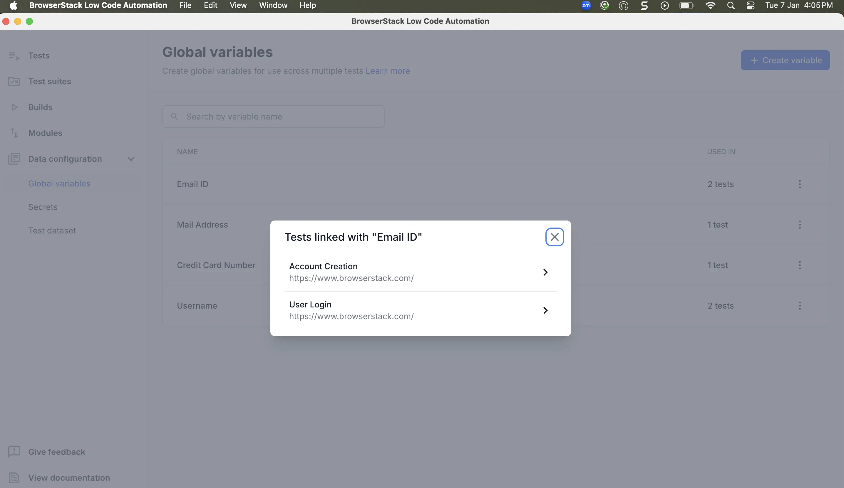844x488 pixels.
Task: Click the Search by variable name field
Action: coord(273,117)
